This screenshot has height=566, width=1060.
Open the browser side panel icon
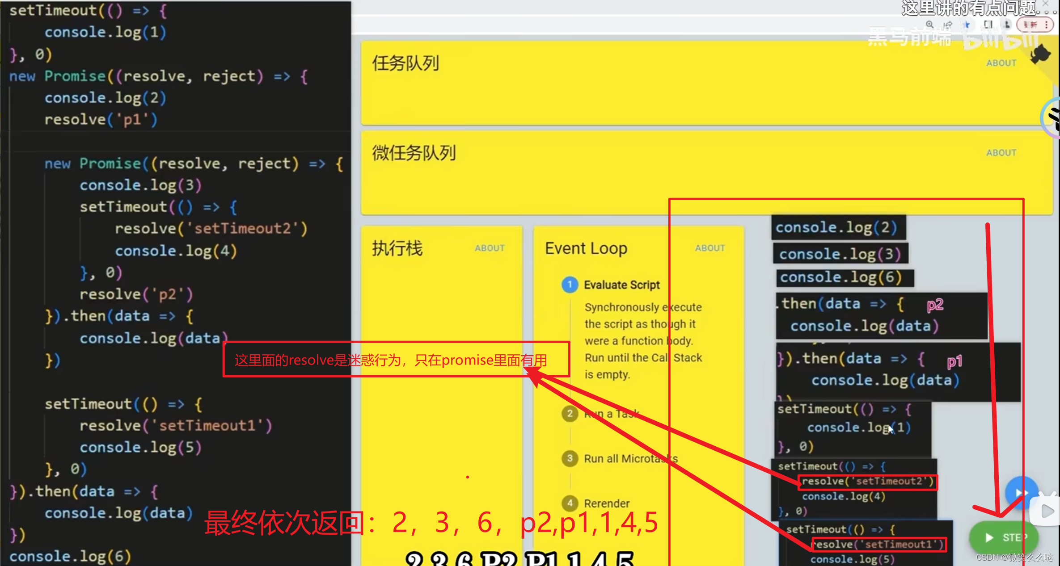click(x=988, y=25)
